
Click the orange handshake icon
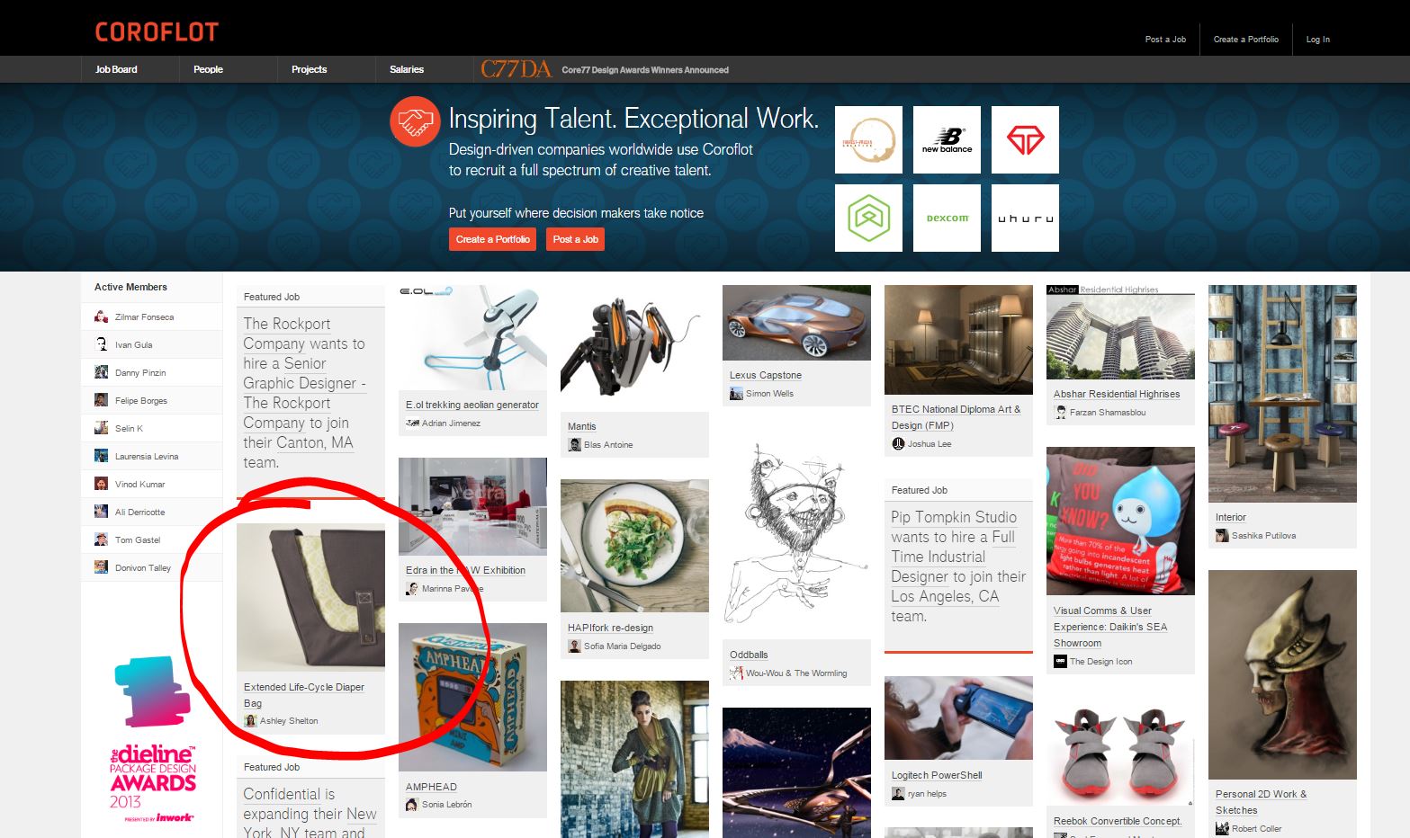coord(414,121)
